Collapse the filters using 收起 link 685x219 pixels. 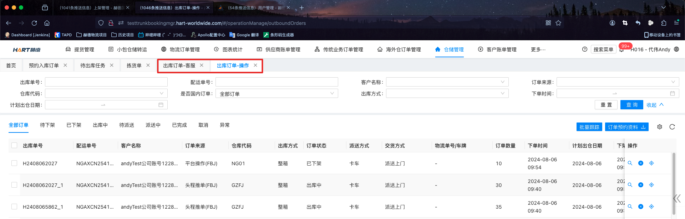tap(655, 105)
